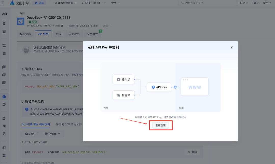Open the sliders adjustment icon in sidebar

click(x=4, y=118)
